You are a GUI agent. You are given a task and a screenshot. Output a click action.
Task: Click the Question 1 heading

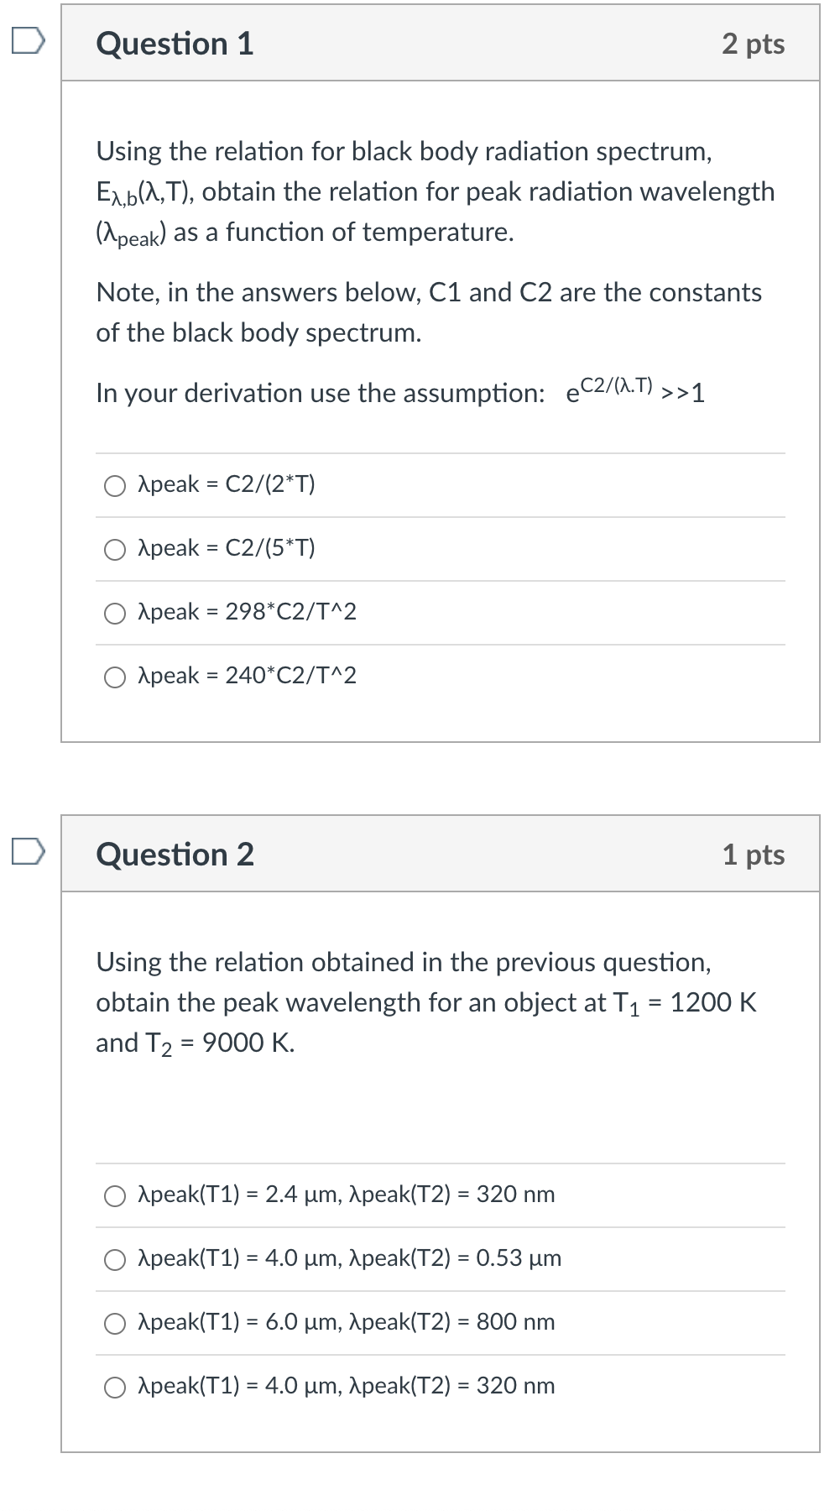pyautogui.click(x=175, y=44)
